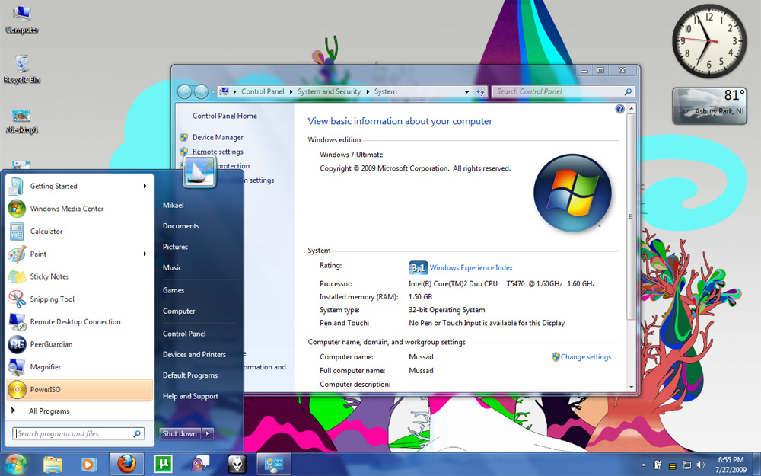
Task: Open Windows Explorer from taskbar
Action: click(x=53, y=465)
